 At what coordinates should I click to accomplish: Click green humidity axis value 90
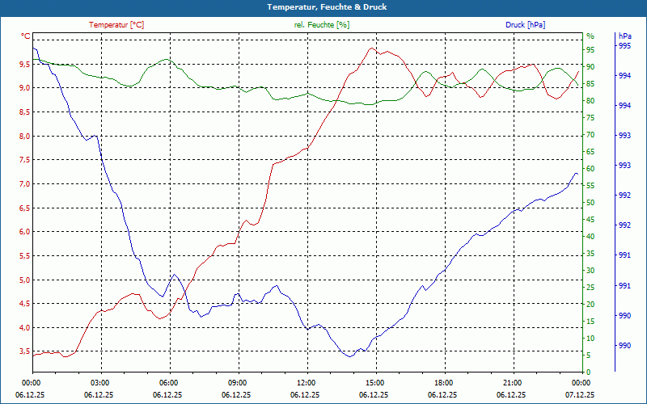pyautogui.click(x=590, y=67)
